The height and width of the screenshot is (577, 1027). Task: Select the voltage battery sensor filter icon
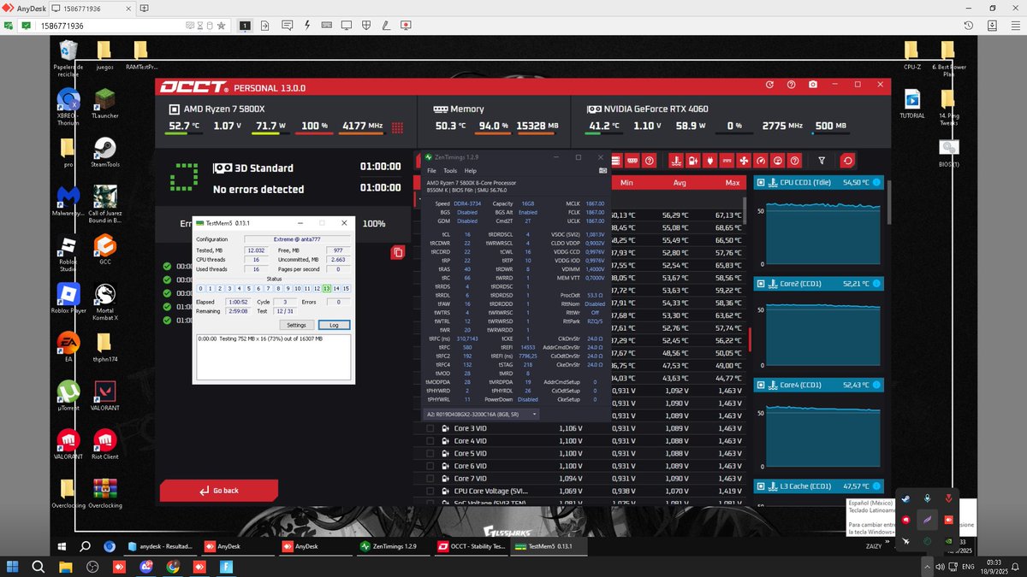tap(692, 160)
